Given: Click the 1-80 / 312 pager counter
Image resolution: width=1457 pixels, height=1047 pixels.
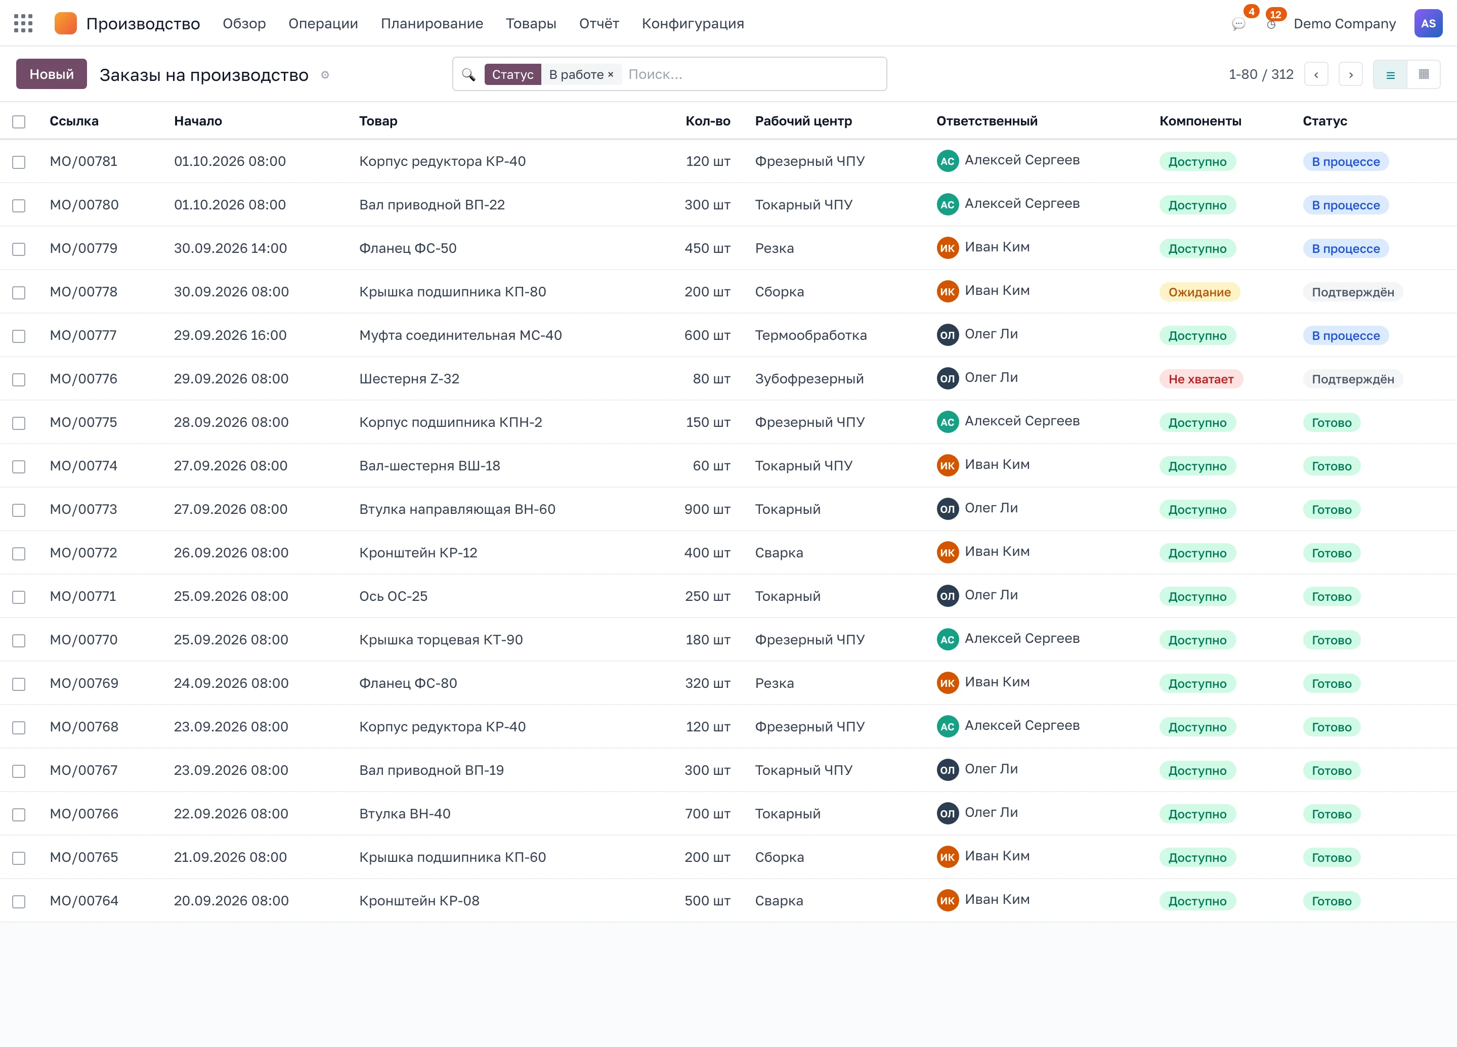Looking at the screenshot, I should pyautogui.click(x=1260, y=74).
